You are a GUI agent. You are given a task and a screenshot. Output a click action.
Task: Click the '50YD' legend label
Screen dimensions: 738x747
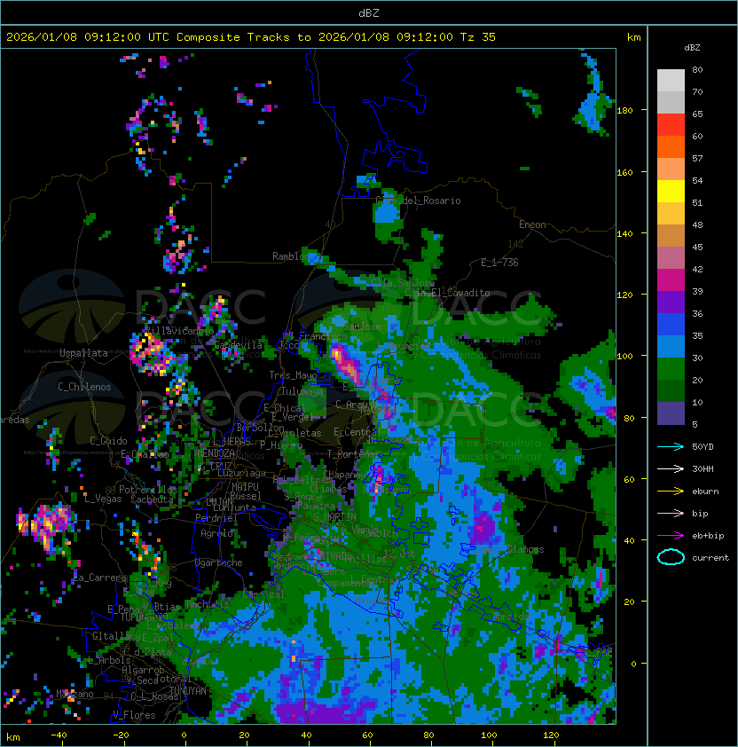click(703, 446)
